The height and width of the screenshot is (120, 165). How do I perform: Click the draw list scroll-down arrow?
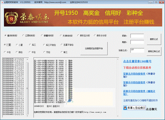pyautogui.click(x=27, y=116)
